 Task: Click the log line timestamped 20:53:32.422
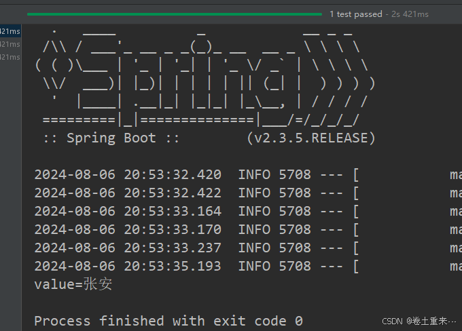pos(248,193)
